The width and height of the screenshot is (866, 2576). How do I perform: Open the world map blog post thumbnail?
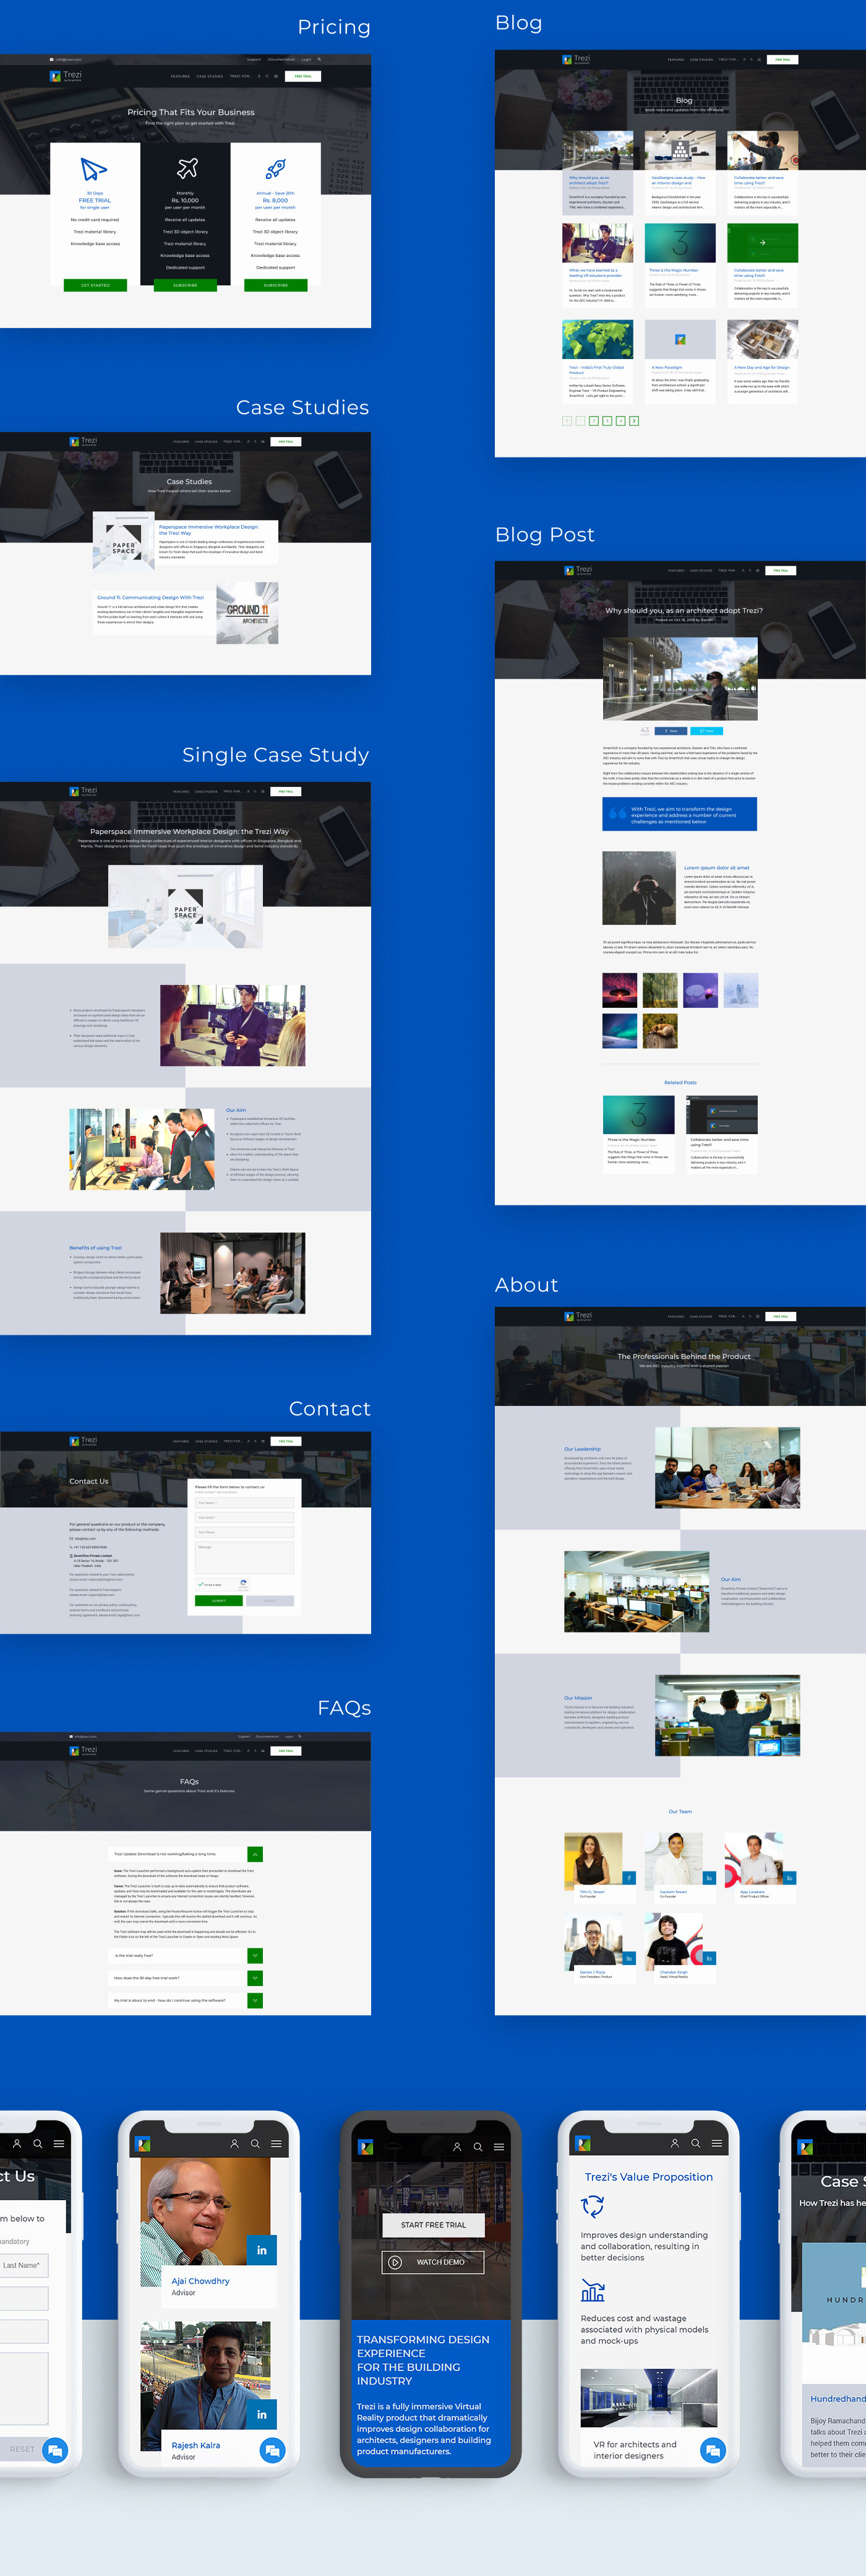click(x=598, y=339)
